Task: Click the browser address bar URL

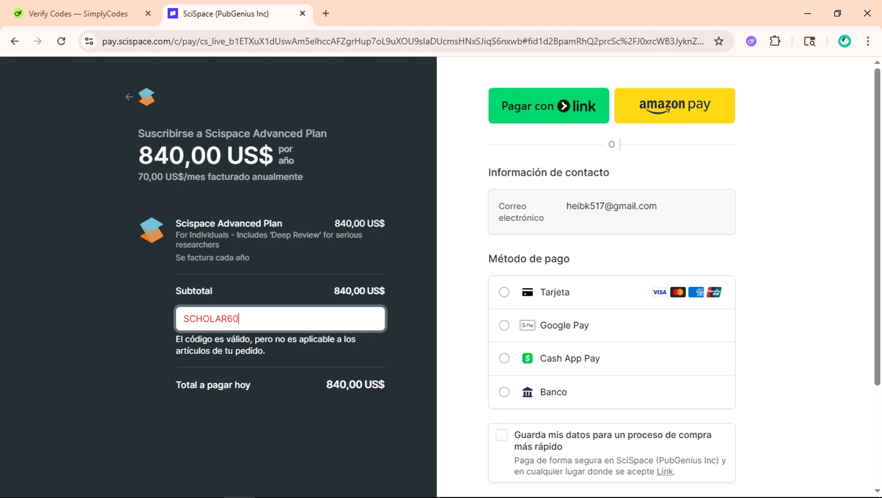Action: [x=403, y=41]
